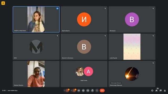
Task: Select the Natalya Natalya video tile
Action: pos(36,74)
